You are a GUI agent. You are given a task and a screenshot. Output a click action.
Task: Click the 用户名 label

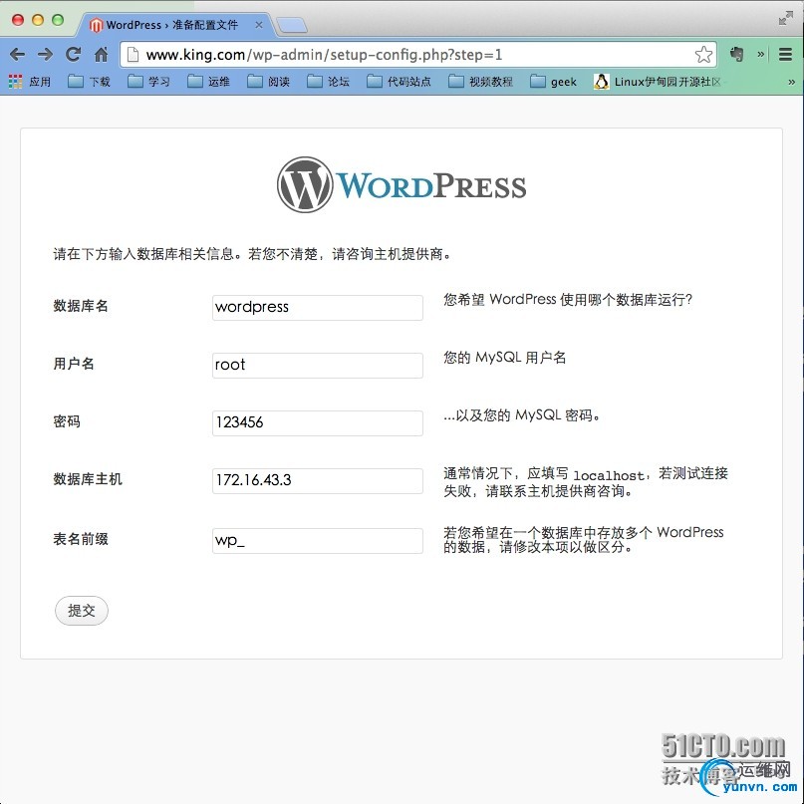74,364
